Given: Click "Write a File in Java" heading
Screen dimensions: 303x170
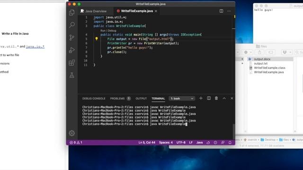Looking at the screenshot, I should point(15,34).
